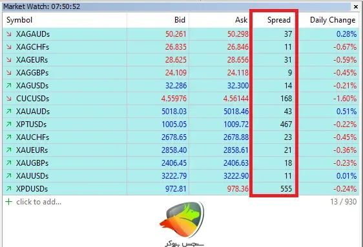Click XPDUSDs ask price 978.36
The width and height of the screenshot is (363, 247).
coord(238,189)
